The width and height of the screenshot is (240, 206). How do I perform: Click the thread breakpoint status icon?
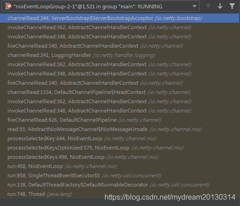tap(8, 6)
